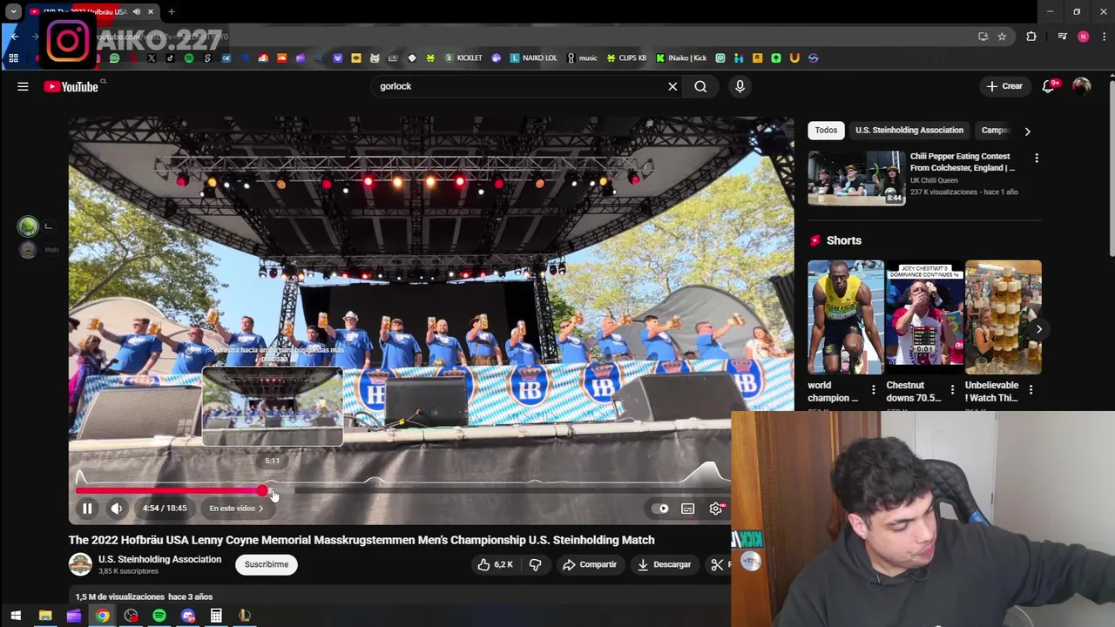Image resolution: width=1115 pixels, height=627 pixels.
Task: Open OBS Studio from the taskbar
Action: pyautogui.click(x=131, y=616)
